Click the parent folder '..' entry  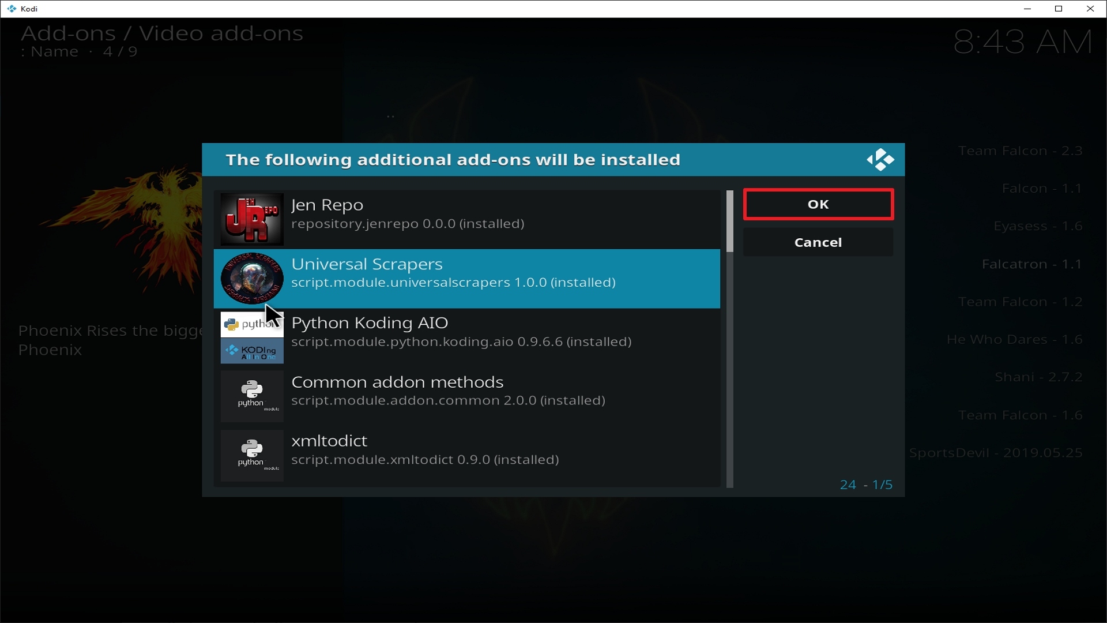[391, 117]
